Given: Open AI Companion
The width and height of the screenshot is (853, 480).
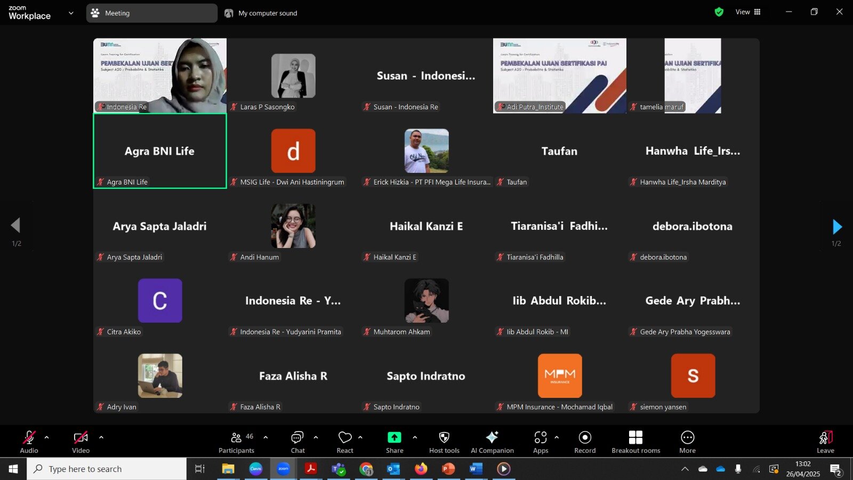Looking at the screenshot, I should pyautogui.click(x=492, y=442).
